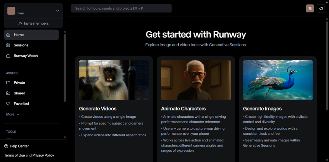Focus the search tools and assets field

[x=121, y=8]
